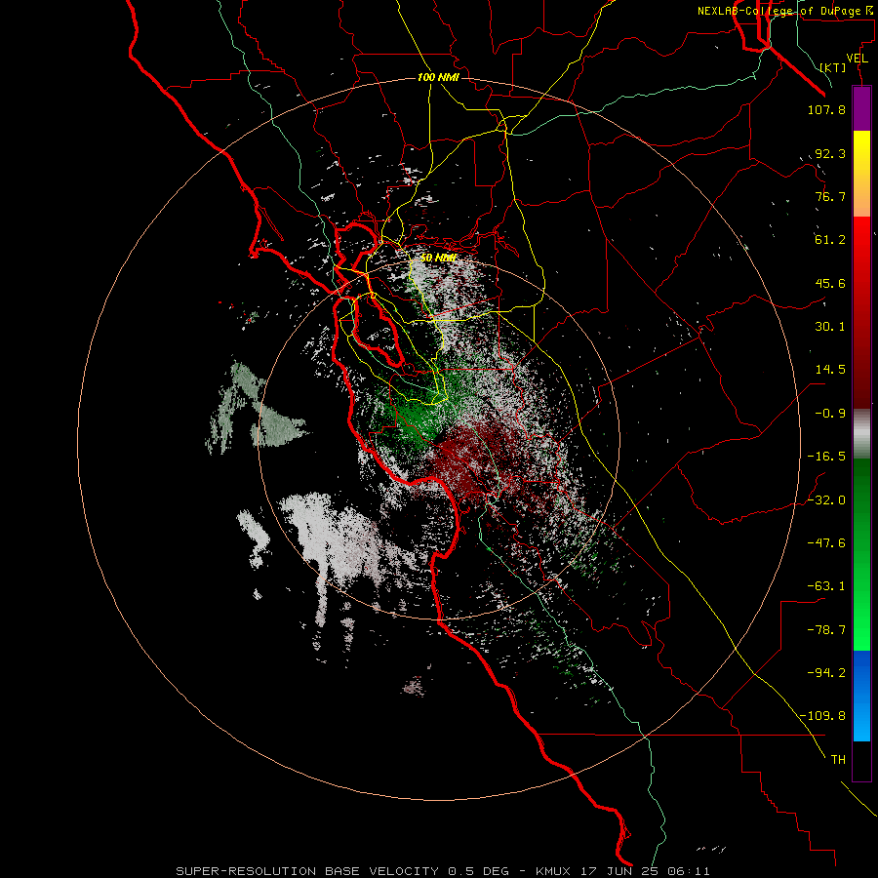Select the -63.1 velocity scale value
The image size is (878, 878).
pyautogui.click(x=826, y=586)
